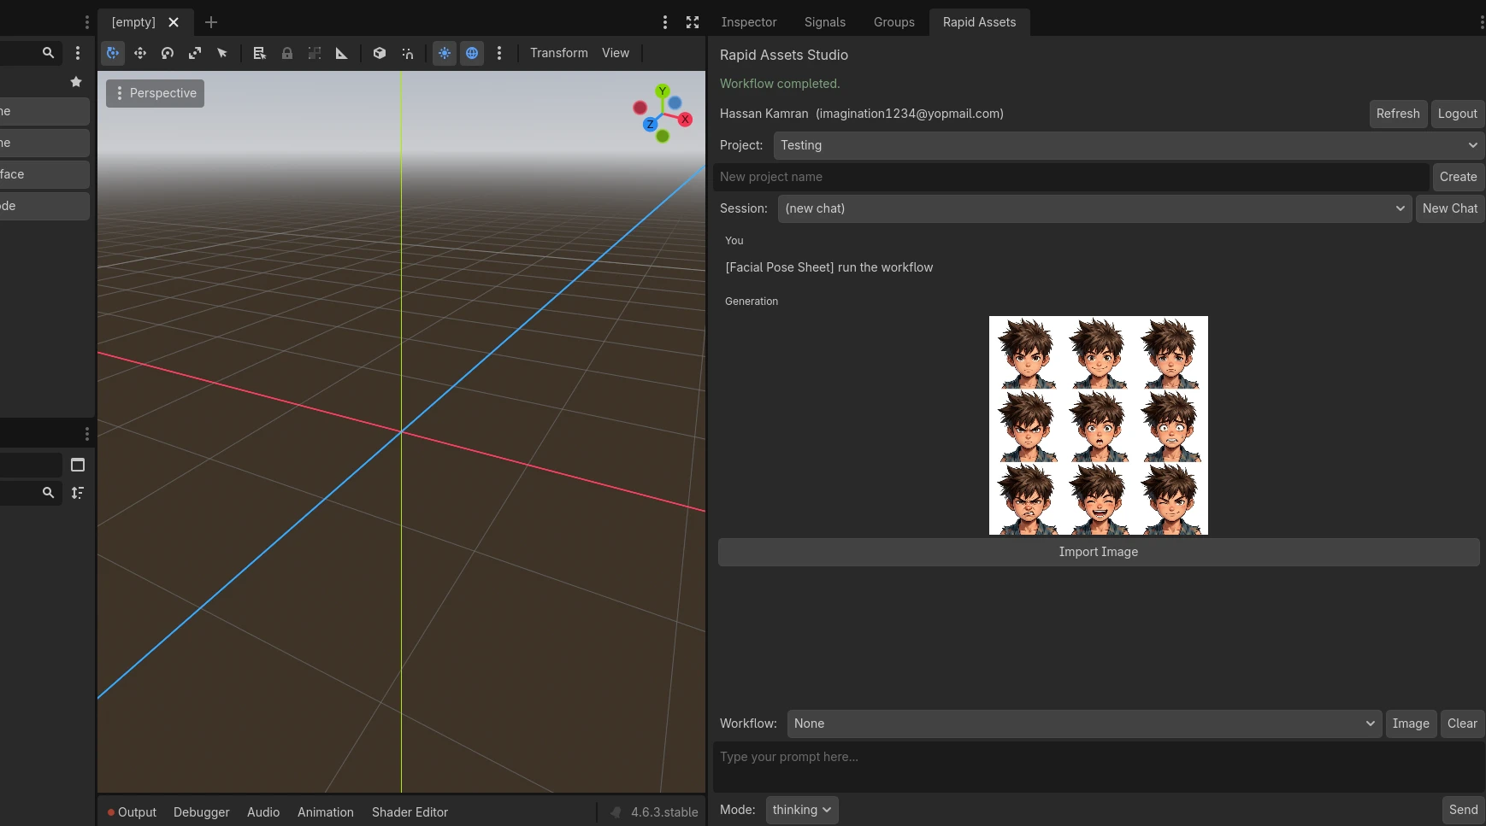
Task: Choose the Select mode arrow tool
Action: click(x=222, y=53)
